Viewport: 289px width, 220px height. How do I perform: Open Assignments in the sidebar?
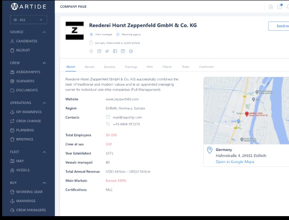tap(28, 72)
